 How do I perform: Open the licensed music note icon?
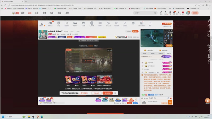[x=125, y=23]
